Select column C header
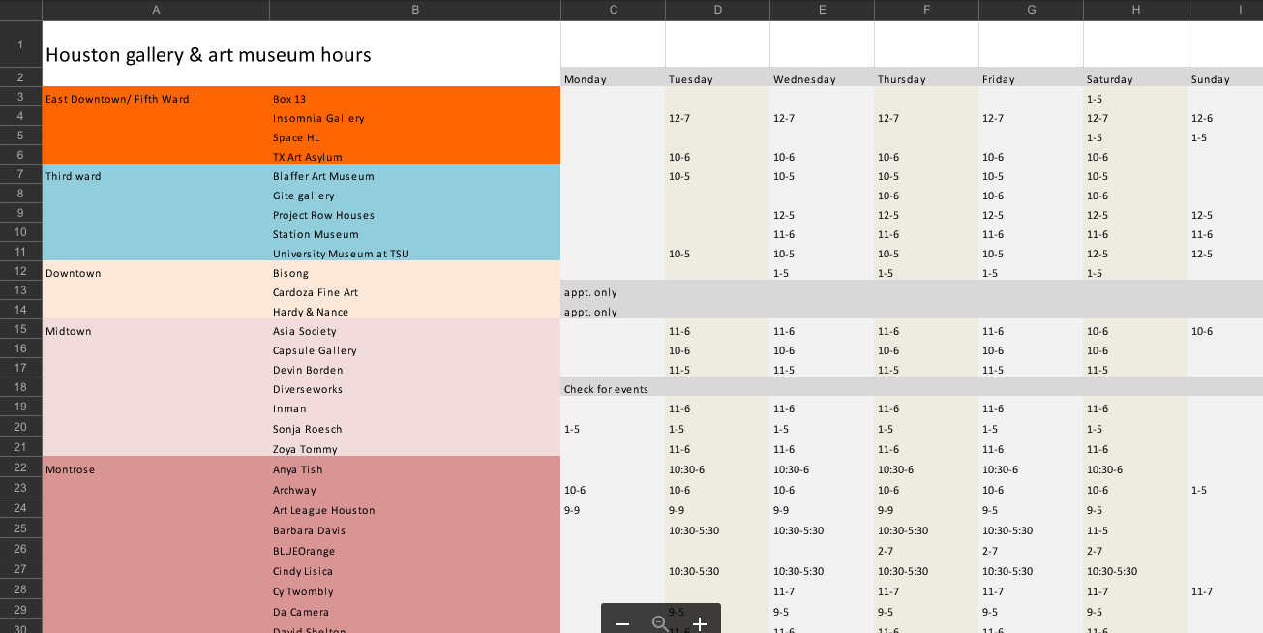The width and height of the screenshot is (1263, 633). click(x=614, y=10)
